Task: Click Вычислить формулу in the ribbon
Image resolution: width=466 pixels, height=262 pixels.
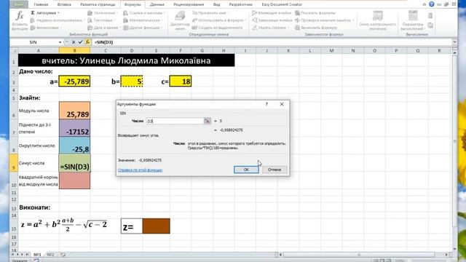Action: pyautogui.click(x=316, y=28)
